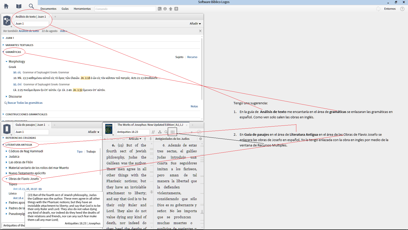408x230 pixels.
Task: Click the command prompt icon beside Comando
Action: [160, 9]
